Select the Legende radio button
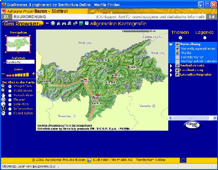Image resolution: width=218 pixels, height=170 pixels. click(205, 38)
